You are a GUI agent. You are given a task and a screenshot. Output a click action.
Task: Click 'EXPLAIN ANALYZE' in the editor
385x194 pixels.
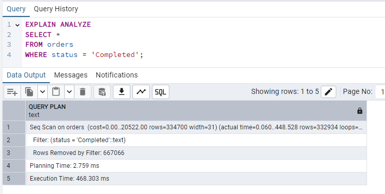coord(58,25)
